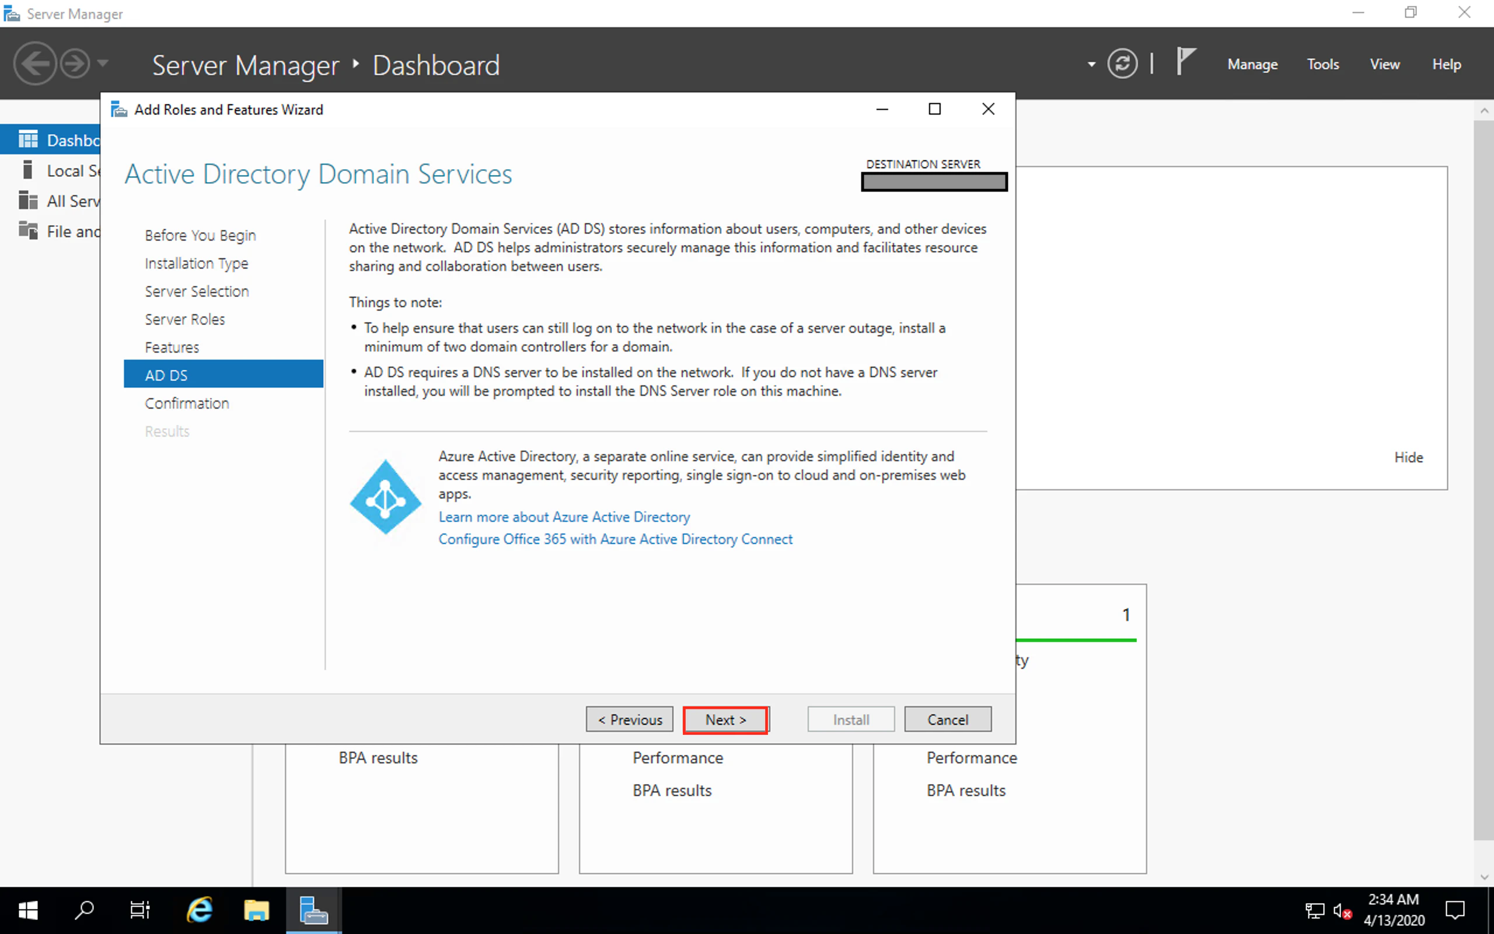Click the network tray icon
The height and width of the screenshot is (934, 1494).
[1314, 911]
